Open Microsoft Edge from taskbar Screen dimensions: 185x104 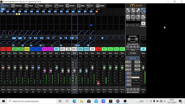coord(74,101)
